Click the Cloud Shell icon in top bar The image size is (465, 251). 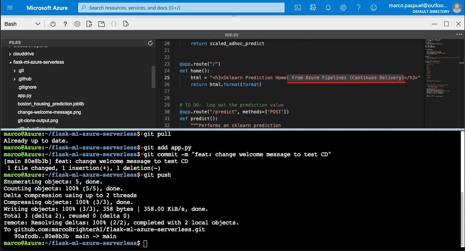point(298,8)
